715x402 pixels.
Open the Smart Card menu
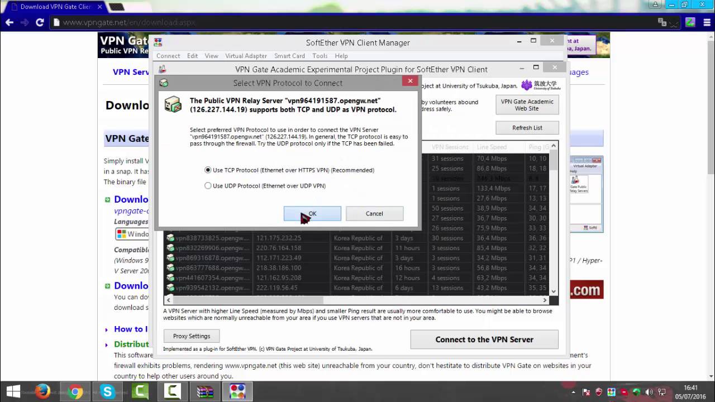[289, 56]
